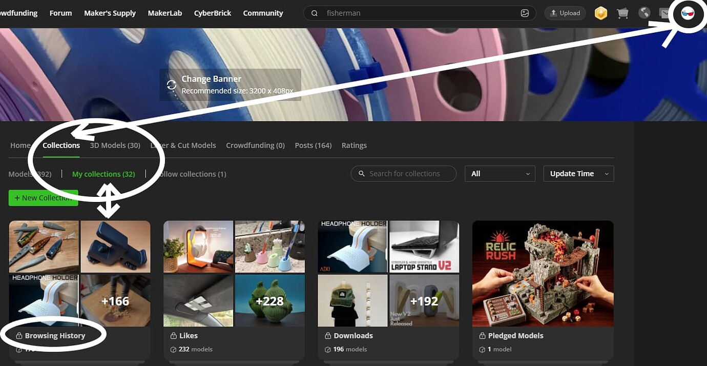
Task: Open CyberBrick section
Action: point(213,13)
